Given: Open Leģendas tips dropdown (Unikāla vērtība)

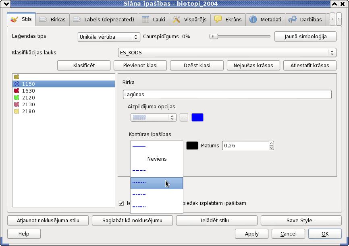Looking at the screenshot, I should tap(109, 37).
